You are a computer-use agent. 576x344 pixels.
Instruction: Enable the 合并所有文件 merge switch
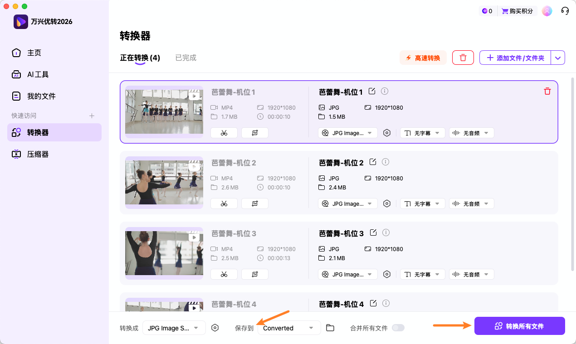(399, 327)
